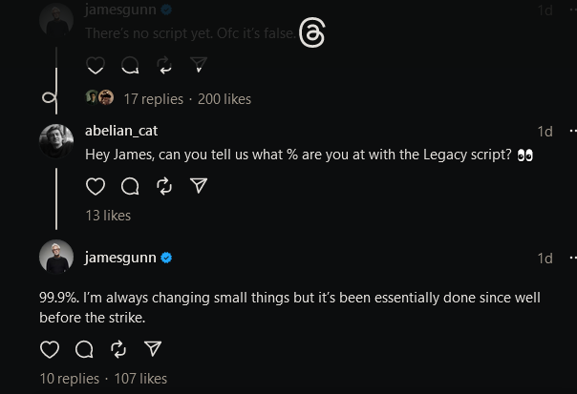The height and width of the screenshot is (394, 577).
Task: Share abelian_cat's post via paper plane icon
Action: pyautogui.click(x=199, y=186)
